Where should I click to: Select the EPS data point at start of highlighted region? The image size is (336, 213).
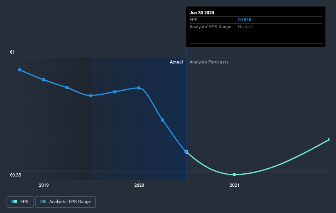coord(91,95)
